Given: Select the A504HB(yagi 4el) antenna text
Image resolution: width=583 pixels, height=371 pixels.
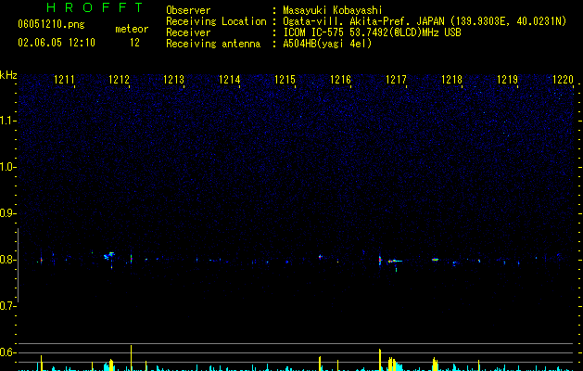Looking at the screenshot, I should pos(327,44).
